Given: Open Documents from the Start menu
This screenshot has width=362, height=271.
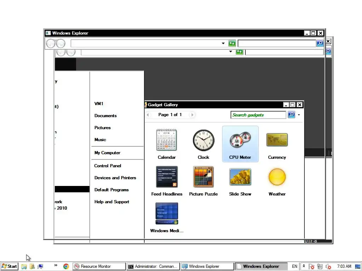Looking at the screenshot, I should click(105, 116).
